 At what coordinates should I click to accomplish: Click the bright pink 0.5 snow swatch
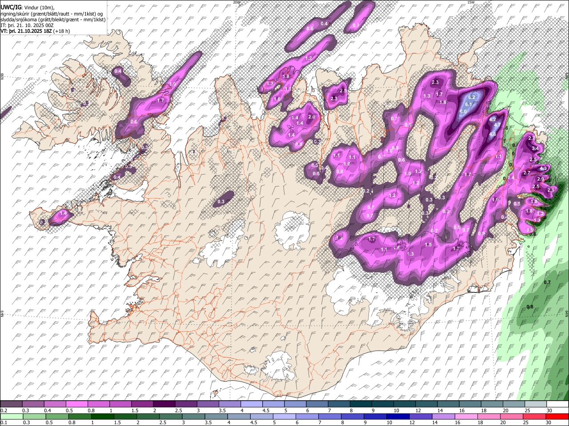(76, 404)
